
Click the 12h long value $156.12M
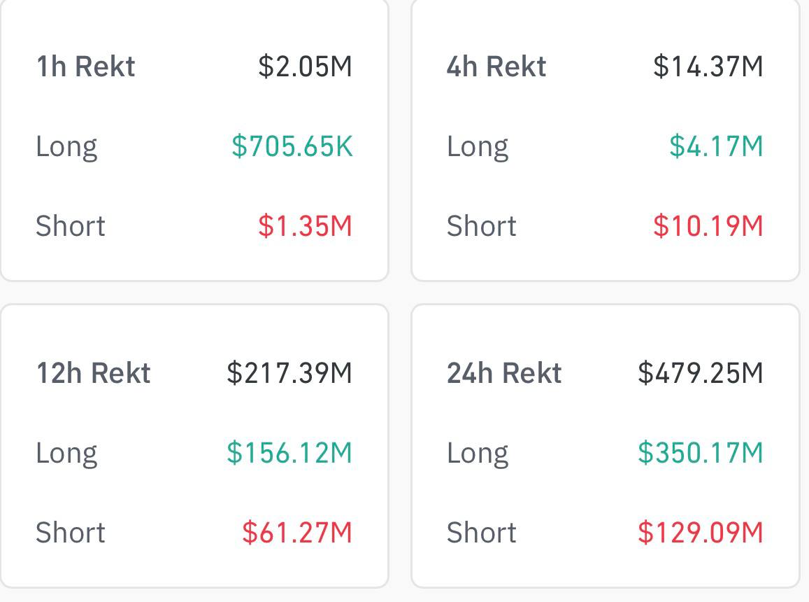coord(289,453)
